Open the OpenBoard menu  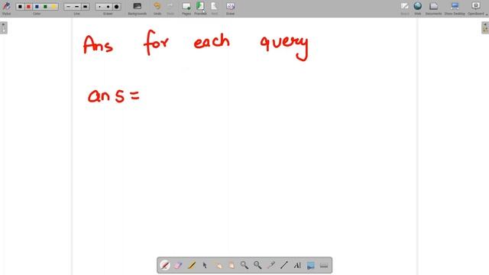(x=476, y=8)
